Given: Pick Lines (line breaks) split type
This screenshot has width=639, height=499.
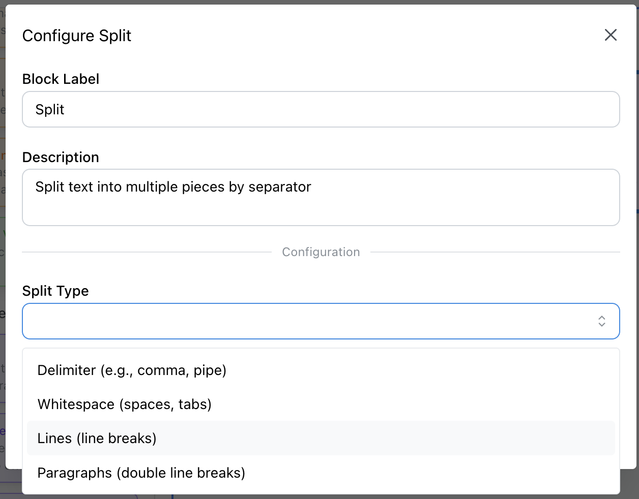Looking at the screenshot, I should click(97, 438).
